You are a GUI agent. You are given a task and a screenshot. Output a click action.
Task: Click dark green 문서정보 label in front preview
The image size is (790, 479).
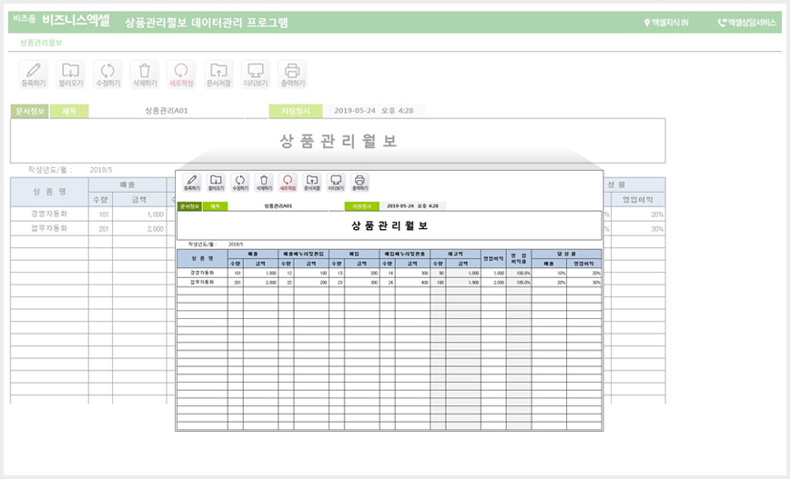point(189,206)
